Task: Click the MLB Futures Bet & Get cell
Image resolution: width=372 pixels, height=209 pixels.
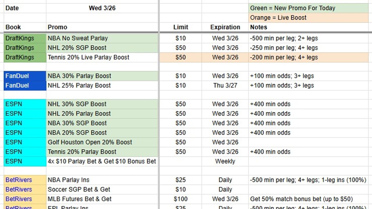Action: [102, 199]
